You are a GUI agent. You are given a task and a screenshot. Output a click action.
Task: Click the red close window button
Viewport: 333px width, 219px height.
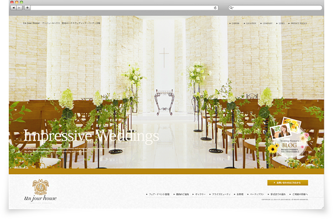click(x=12, y=2)
